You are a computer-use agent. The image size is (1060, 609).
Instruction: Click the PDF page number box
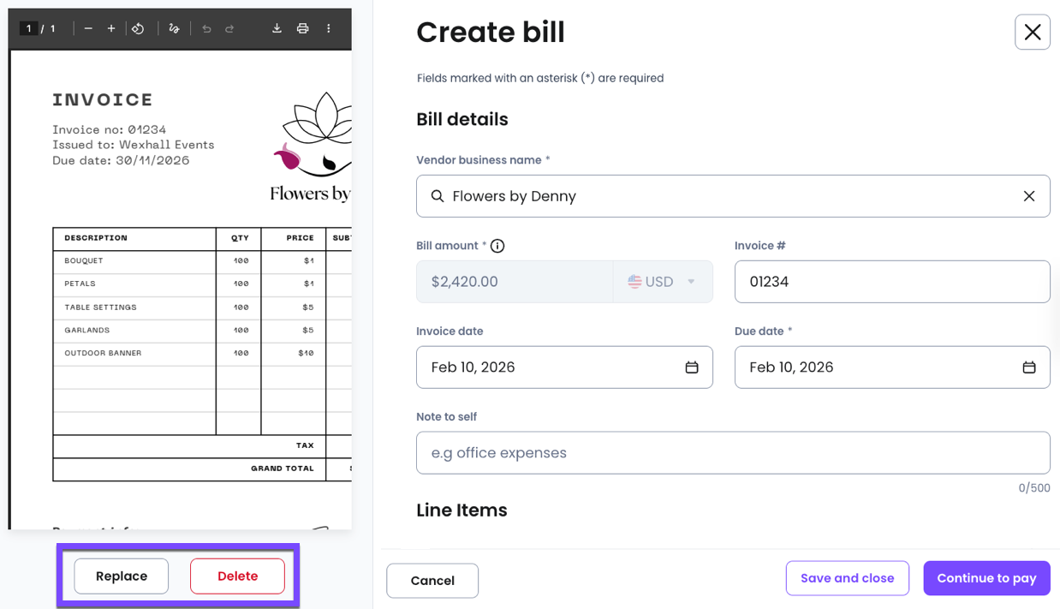(29, 28)
